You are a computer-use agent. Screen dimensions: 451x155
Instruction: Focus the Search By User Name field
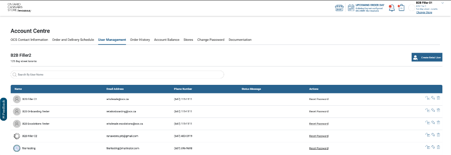click(x=117, y=74)
